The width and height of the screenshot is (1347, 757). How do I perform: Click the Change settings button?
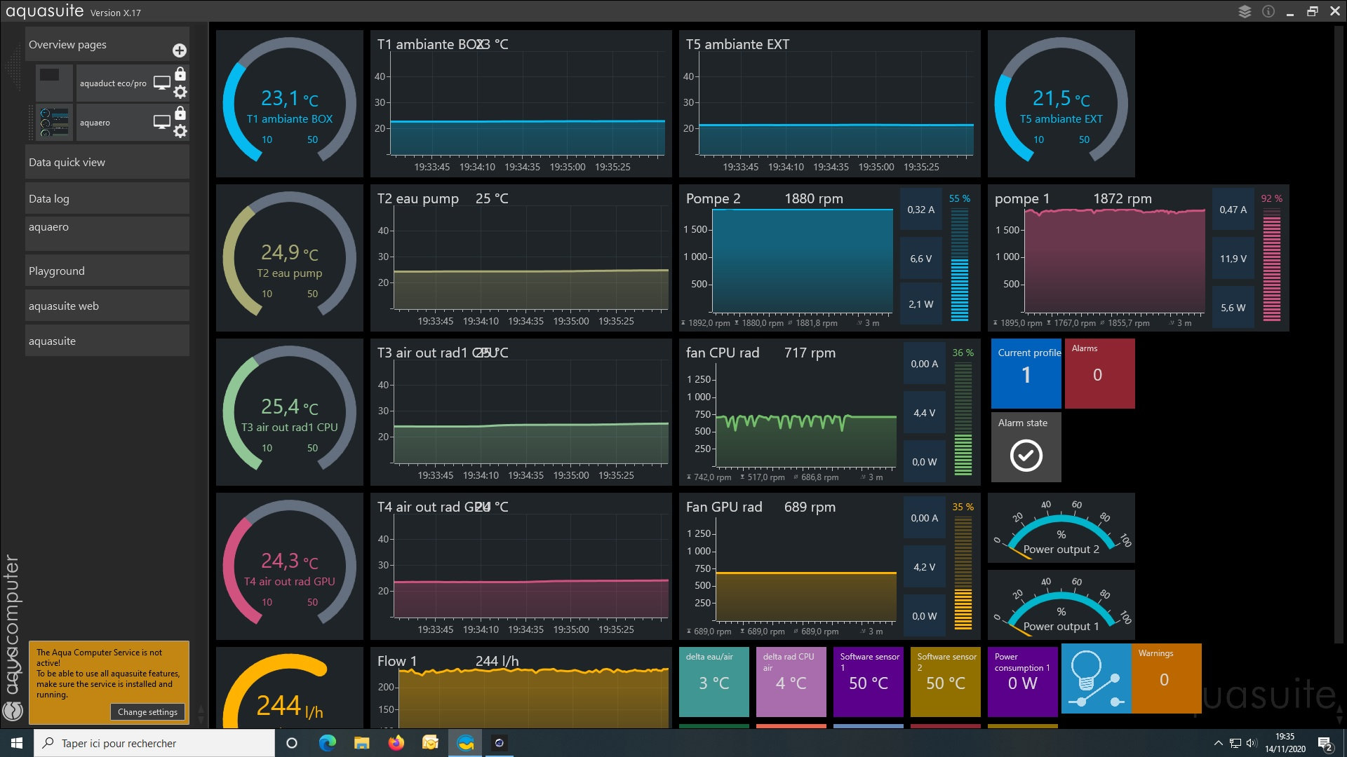(x=147, y=711)
